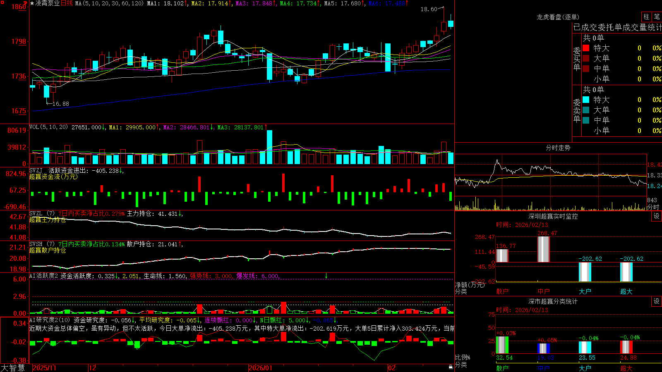Click the 已成交委托单成交量统计 header

(617, 27)
